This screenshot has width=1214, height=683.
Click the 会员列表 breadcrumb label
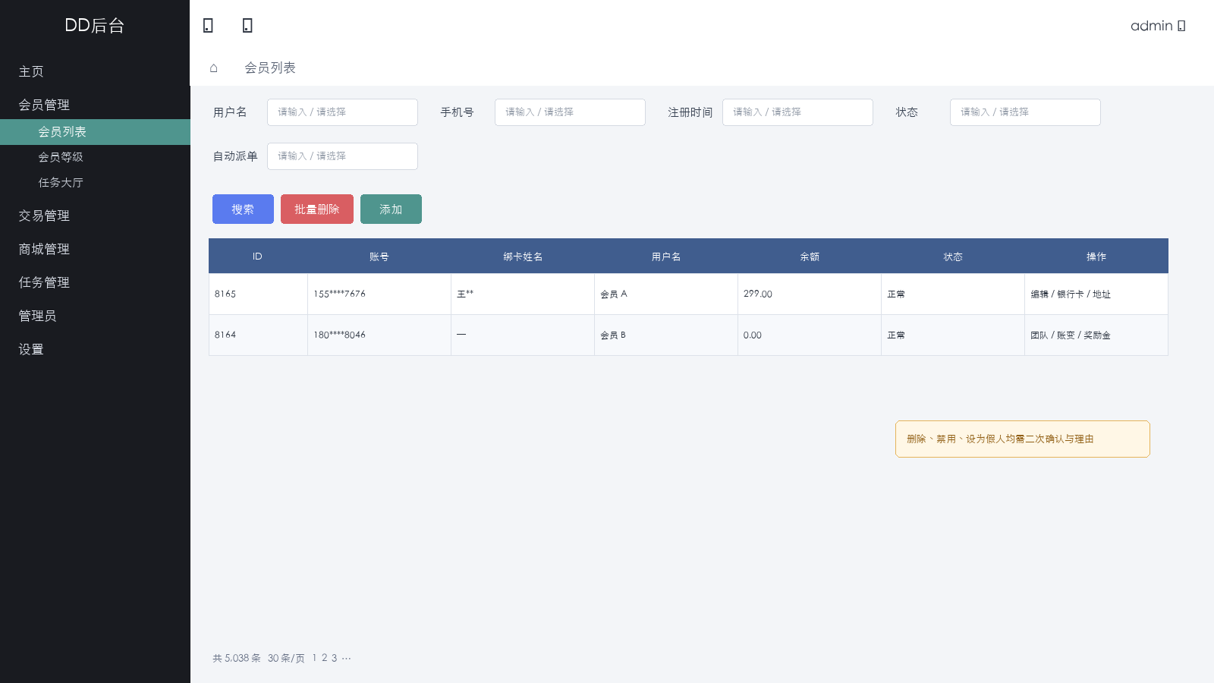point(270,68)
